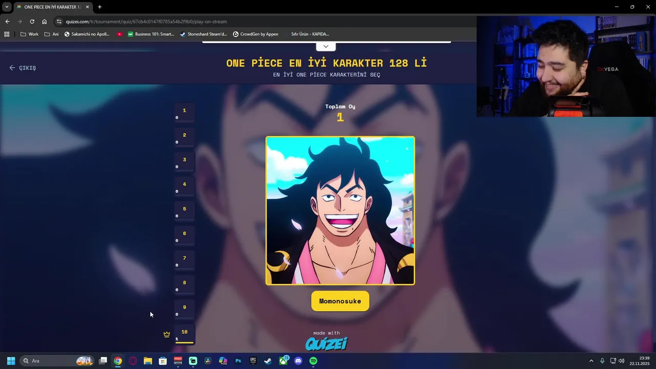Open Microsoft Store from the taskbar
This screenshot has width=656, height=369.
[x=163, y=361]
